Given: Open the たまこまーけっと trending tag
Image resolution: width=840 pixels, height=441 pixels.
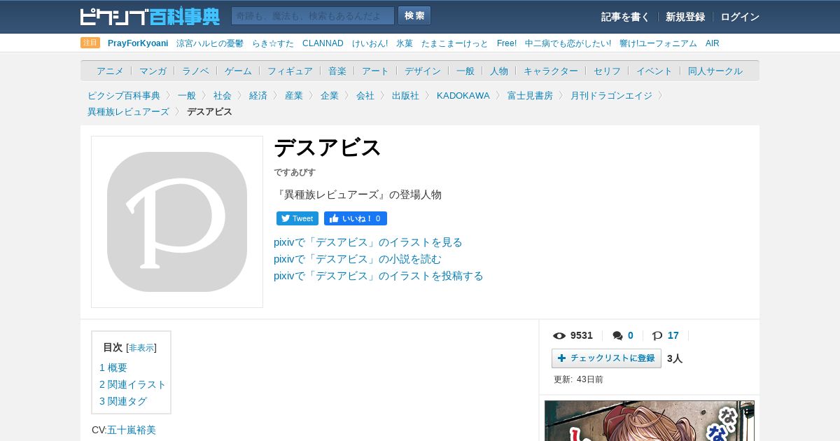Looking at the screenshot, I should (455, 43).
